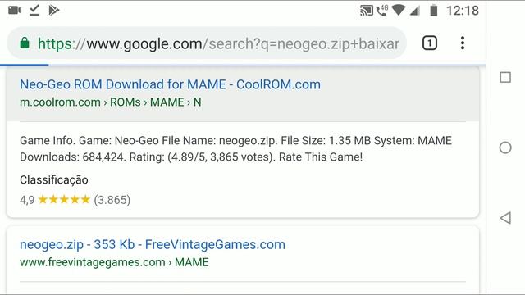Tap m.coolrom.com › ROMs › MAME › N breadcrumb
The width and height of the screenshot is (525, 295).
click(111, 102)
